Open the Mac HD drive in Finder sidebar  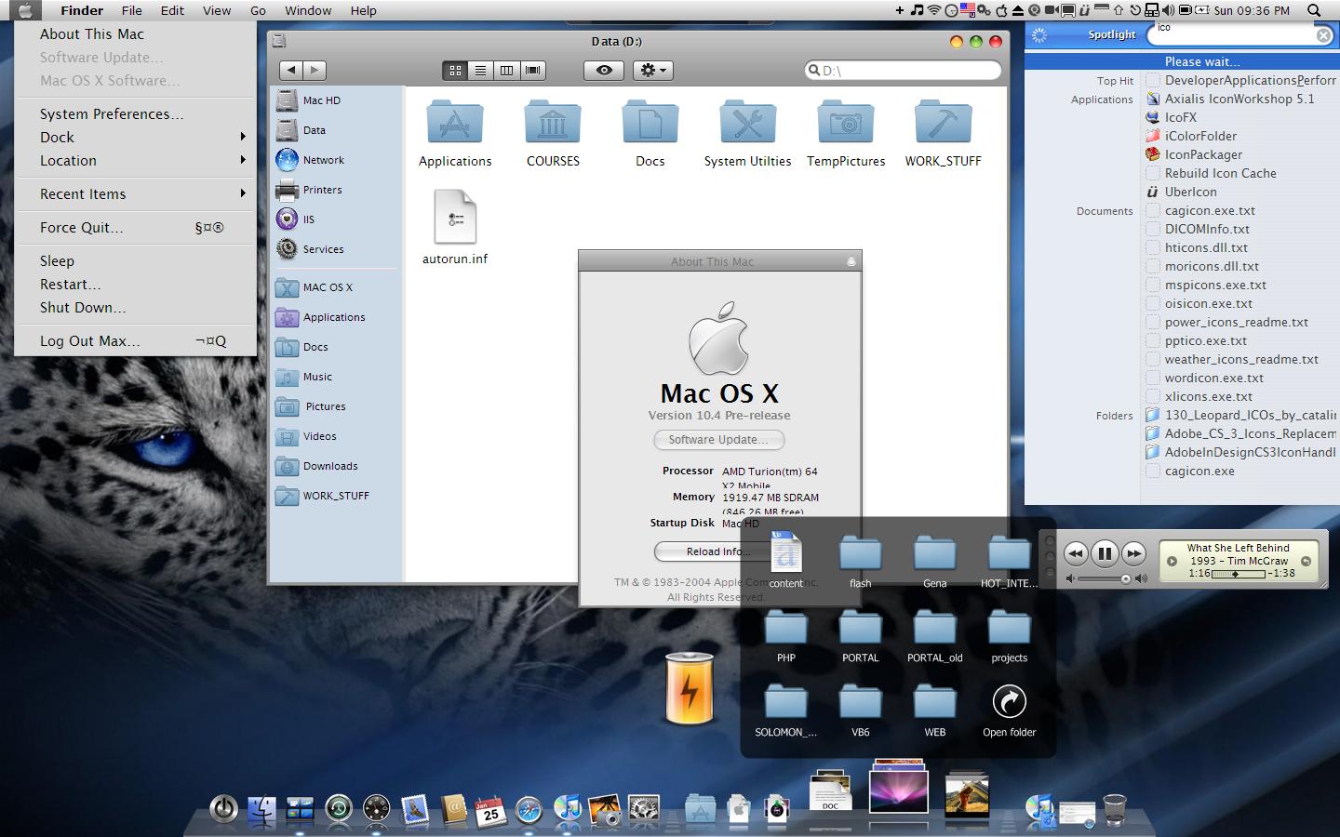[310, 100]
